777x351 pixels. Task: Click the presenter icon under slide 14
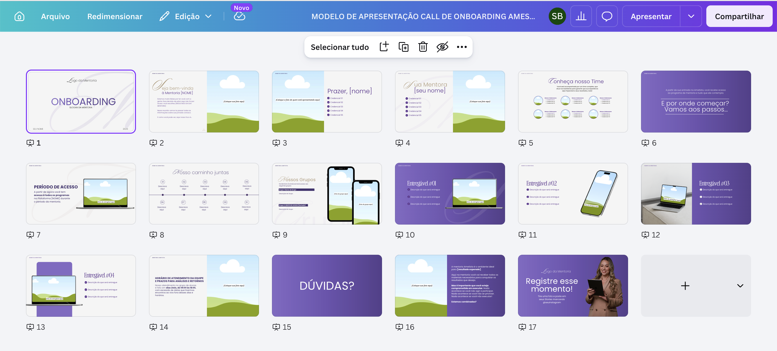coord(153,327)
